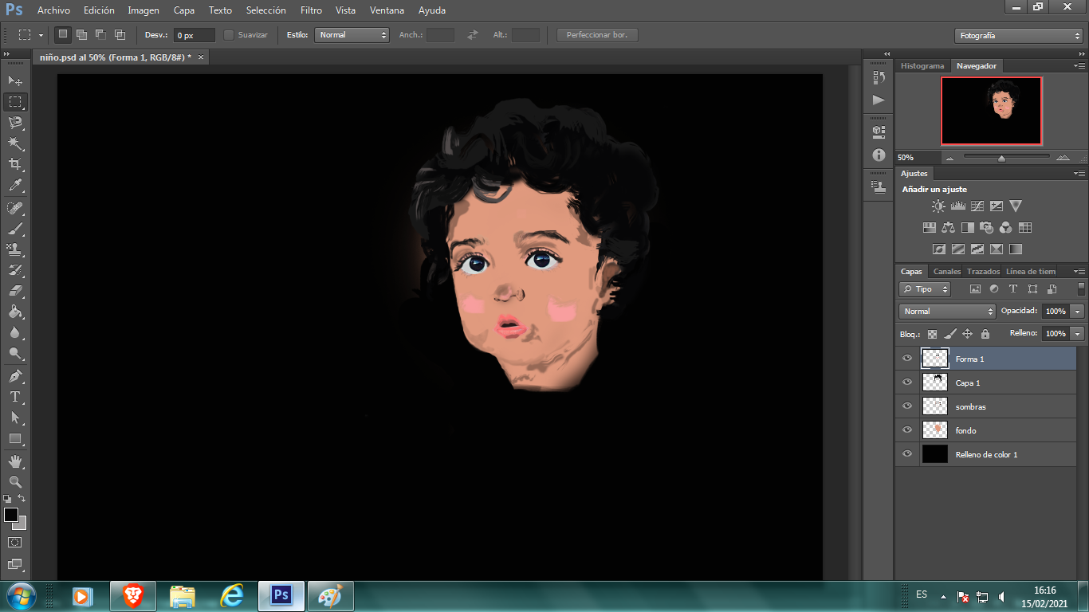Add a Levels adjustment
Viewport: 1089px width, 612px height.
[957, 206]
